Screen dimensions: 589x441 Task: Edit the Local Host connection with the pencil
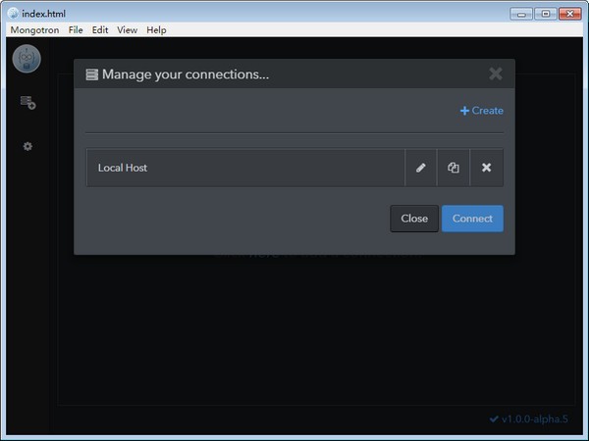pyautogui.click(x=421, y=168)
